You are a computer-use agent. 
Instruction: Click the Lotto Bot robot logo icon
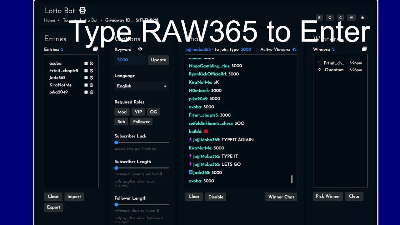click(82, 10)
